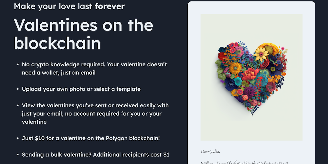Click the bold word "forever"
The width and height of the screenshot is (328, 164).
pos(110,6)
